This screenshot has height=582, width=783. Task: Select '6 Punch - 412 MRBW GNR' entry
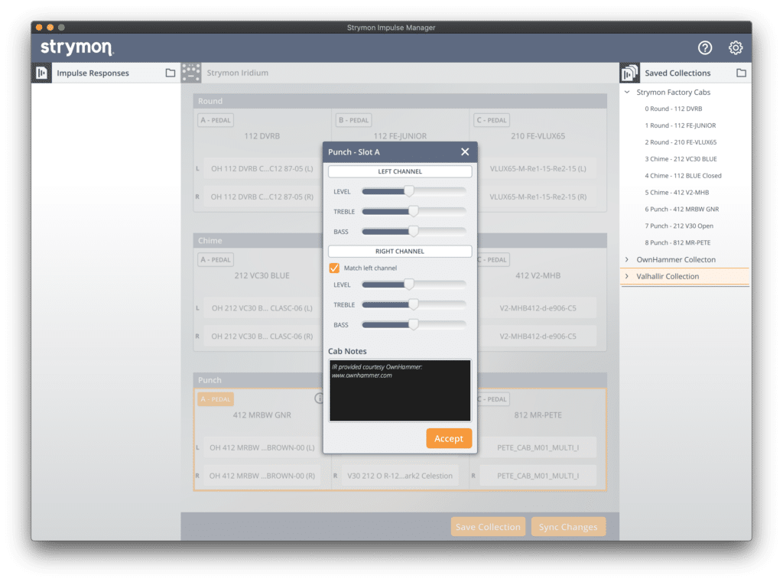pos(681,209)
